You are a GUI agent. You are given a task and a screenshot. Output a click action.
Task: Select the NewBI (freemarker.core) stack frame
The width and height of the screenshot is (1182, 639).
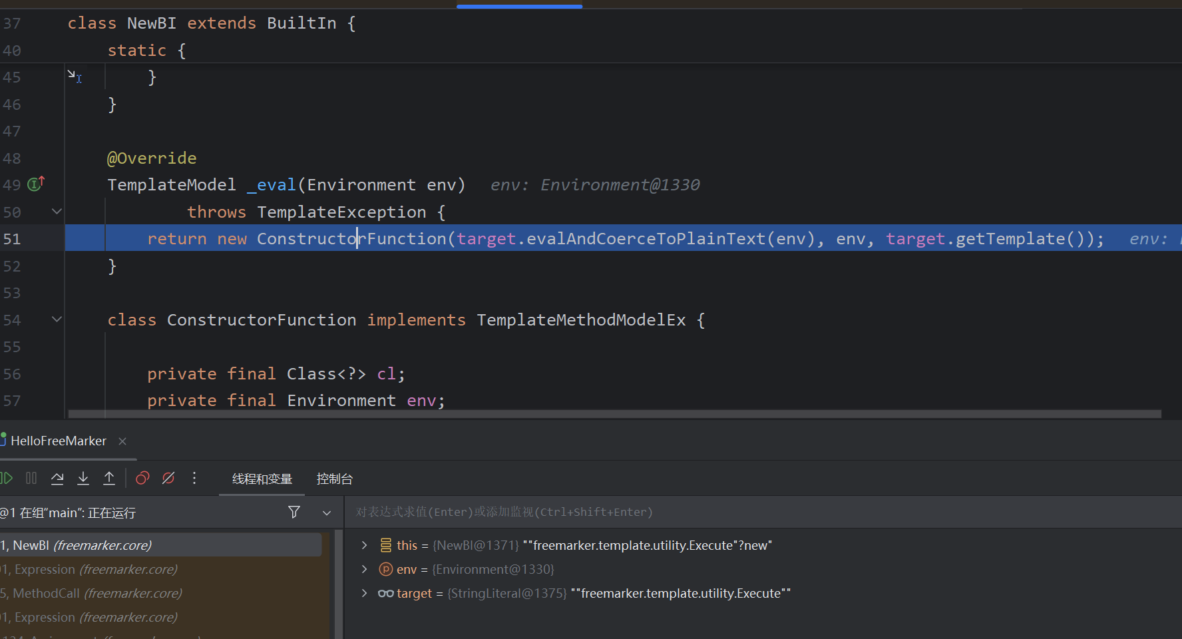[160, 545]
